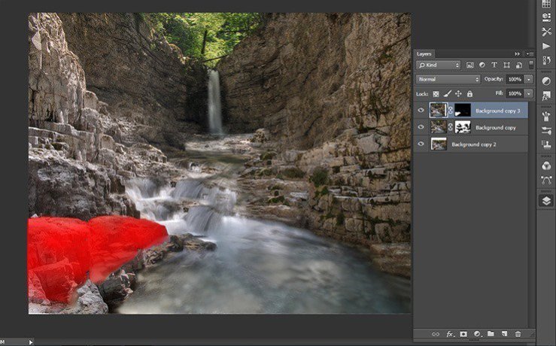
Task: Add a layer mask from panel footer
Action: [x=463, y=333]
